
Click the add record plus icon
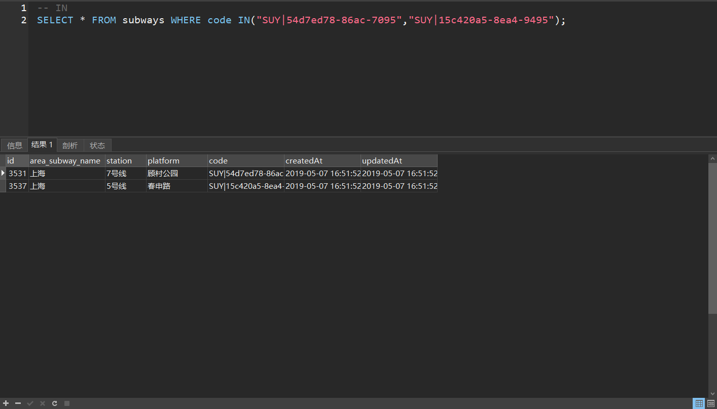click(6, 403)
